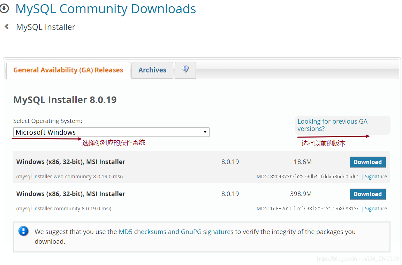The image size is (402, 265).
Task: Click the MySQL Community Downloads heading
Action: tap(106, 9)
